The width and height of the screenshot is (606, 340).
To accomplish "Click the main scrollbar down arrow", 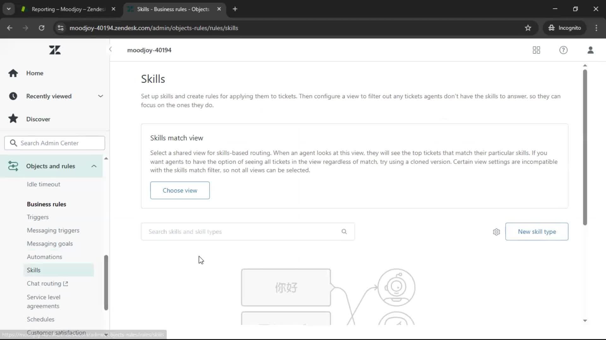I will tap(585, 320).
